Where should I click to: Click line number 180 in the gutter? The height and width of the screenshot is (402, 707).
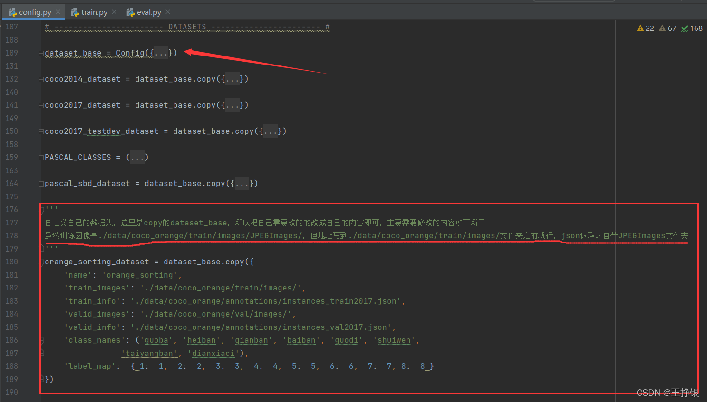[11, 262]
